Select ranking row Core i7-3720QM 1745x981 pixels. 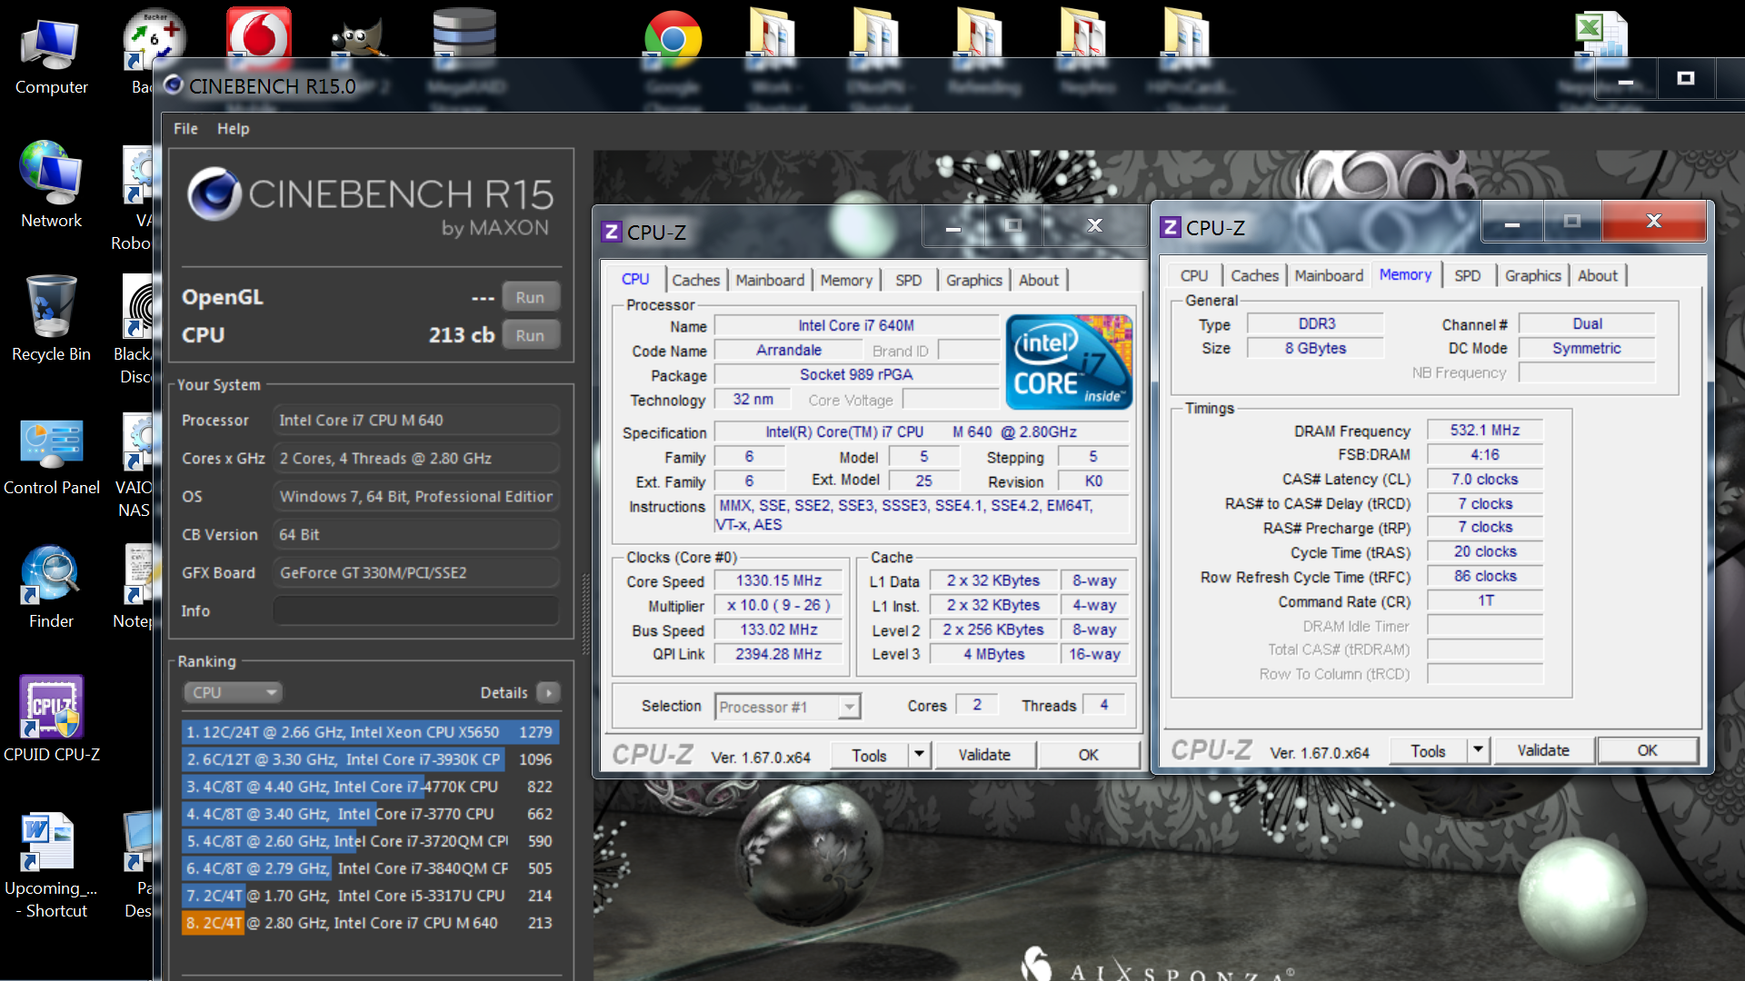click(370, 841)
